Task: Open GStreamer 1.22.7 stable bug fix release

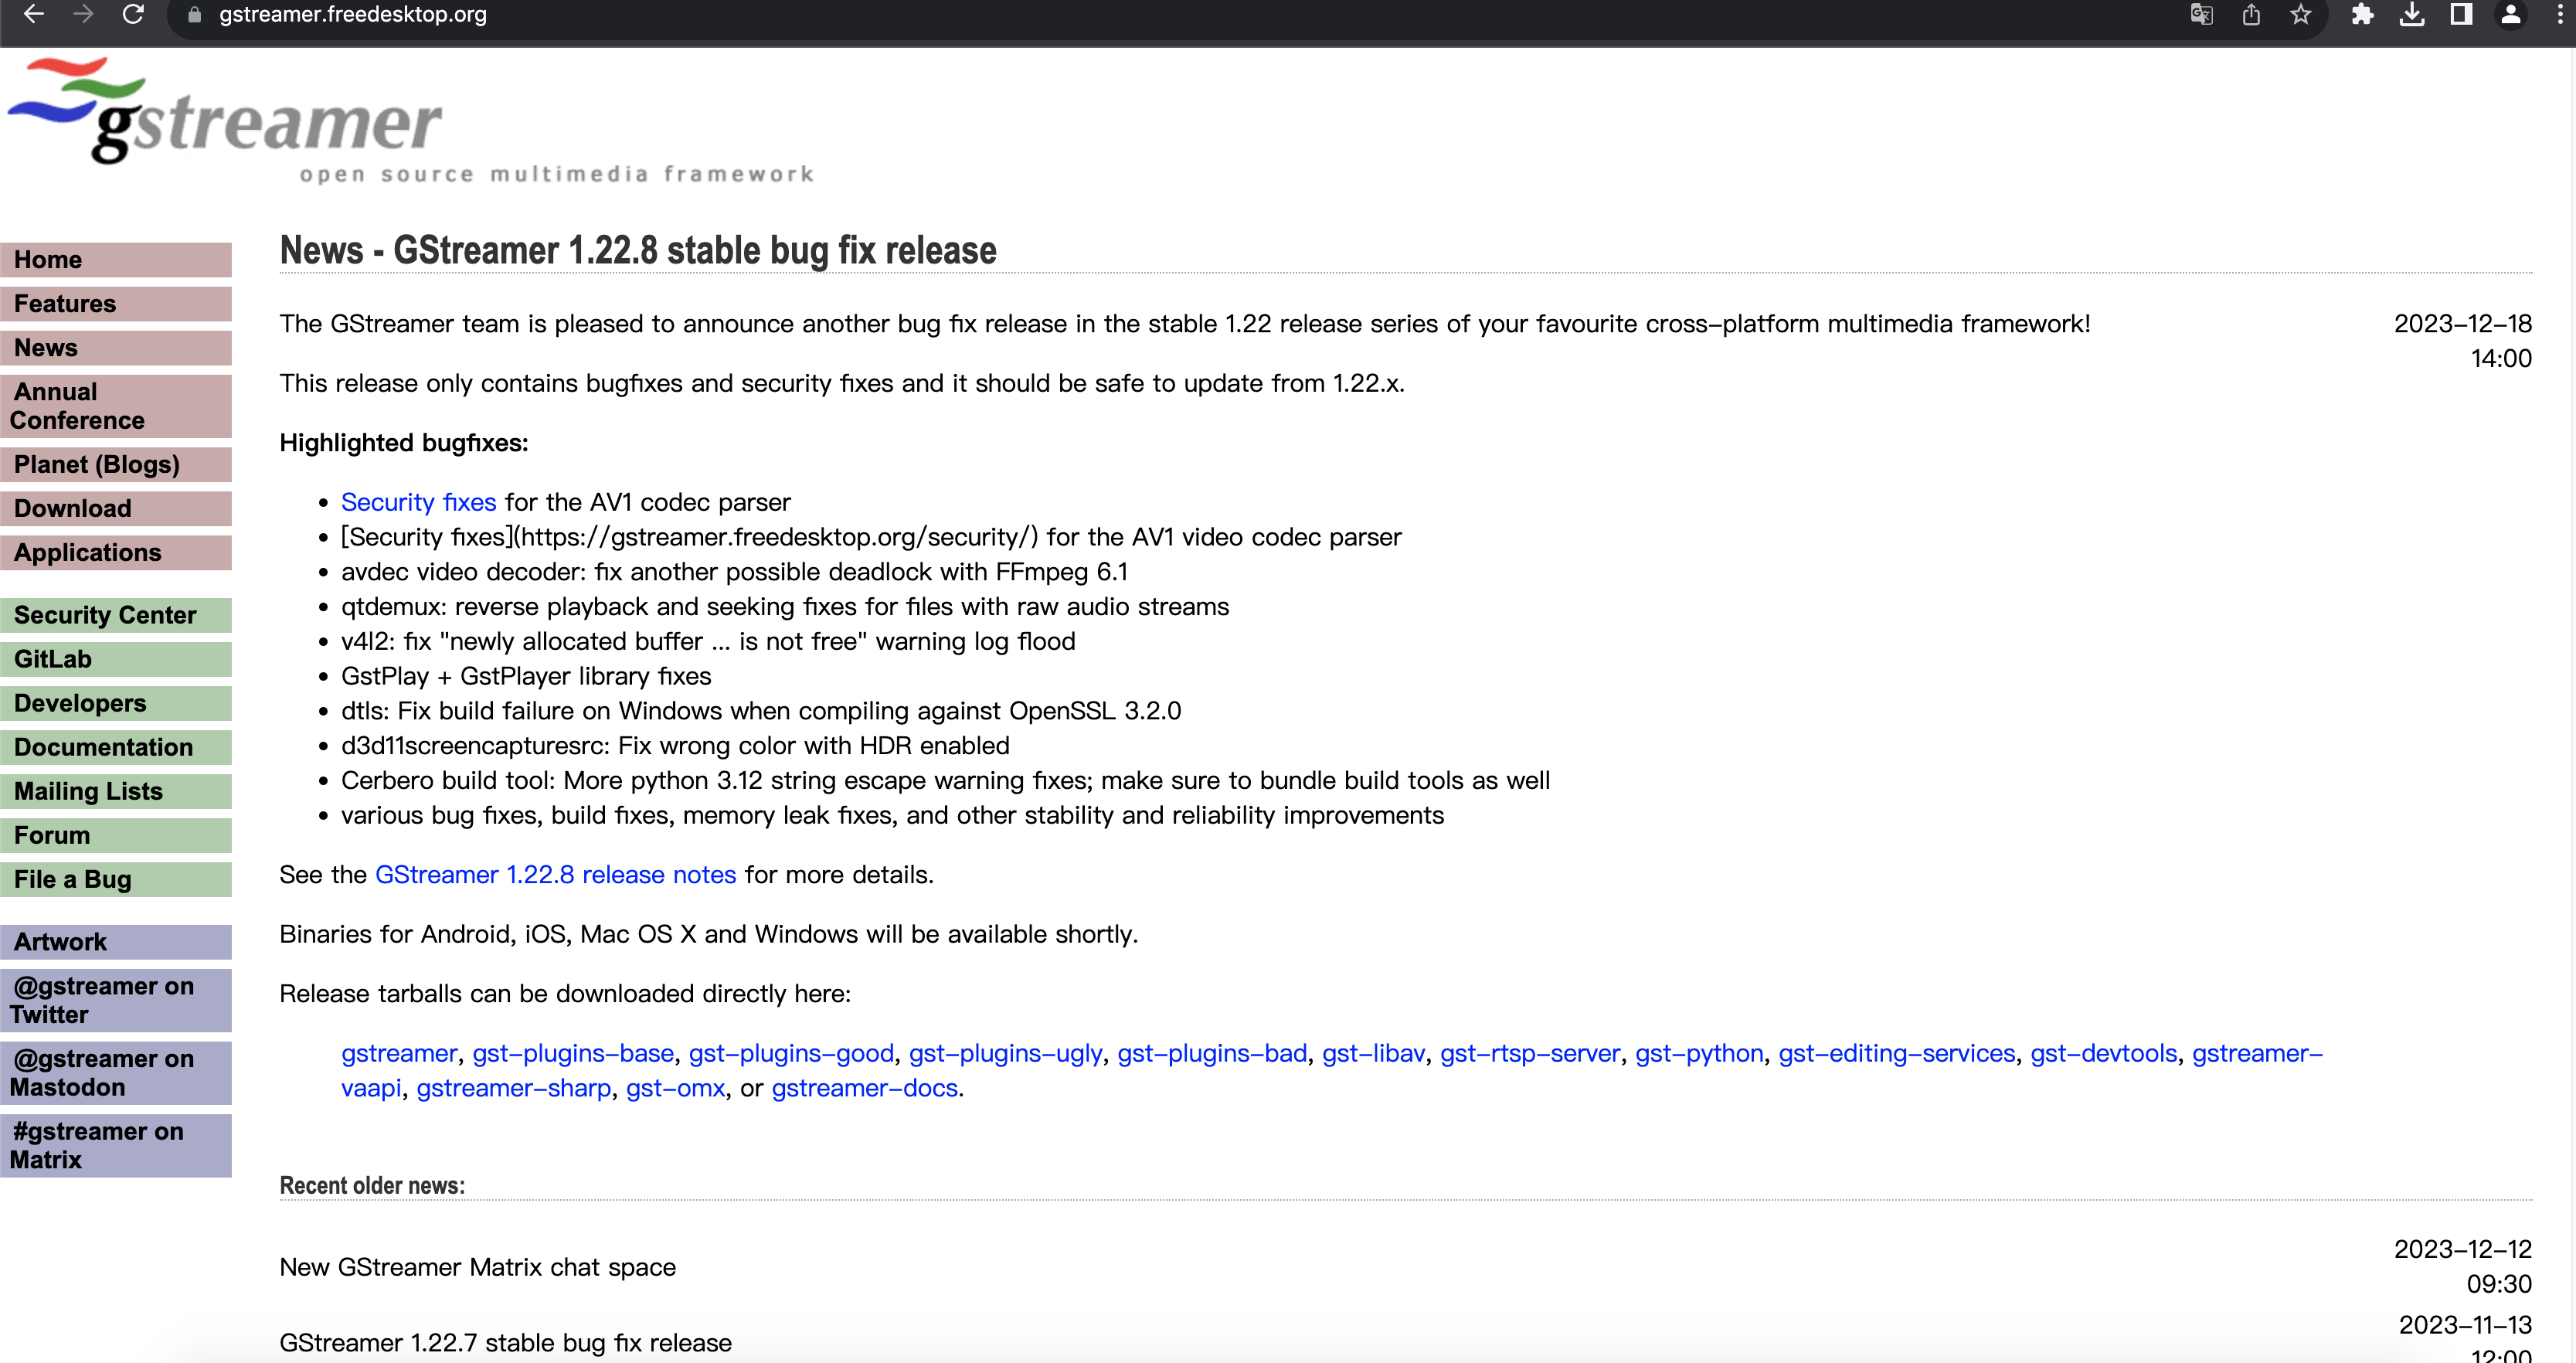Action: pos(506,1343)
